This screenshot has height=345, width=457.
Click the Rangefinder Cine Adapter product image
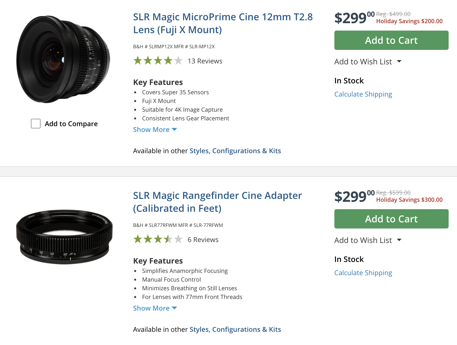pyautogui.click(x=64, y=237)
